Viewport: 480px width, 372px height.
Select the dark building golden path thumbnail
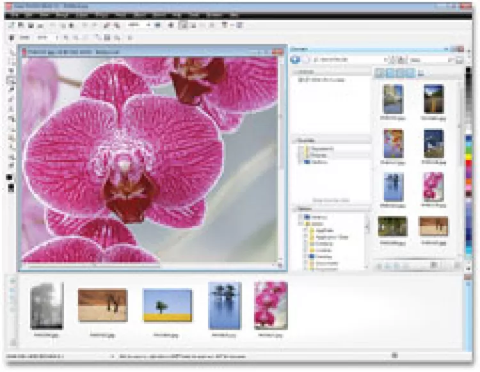coord(433,99)
